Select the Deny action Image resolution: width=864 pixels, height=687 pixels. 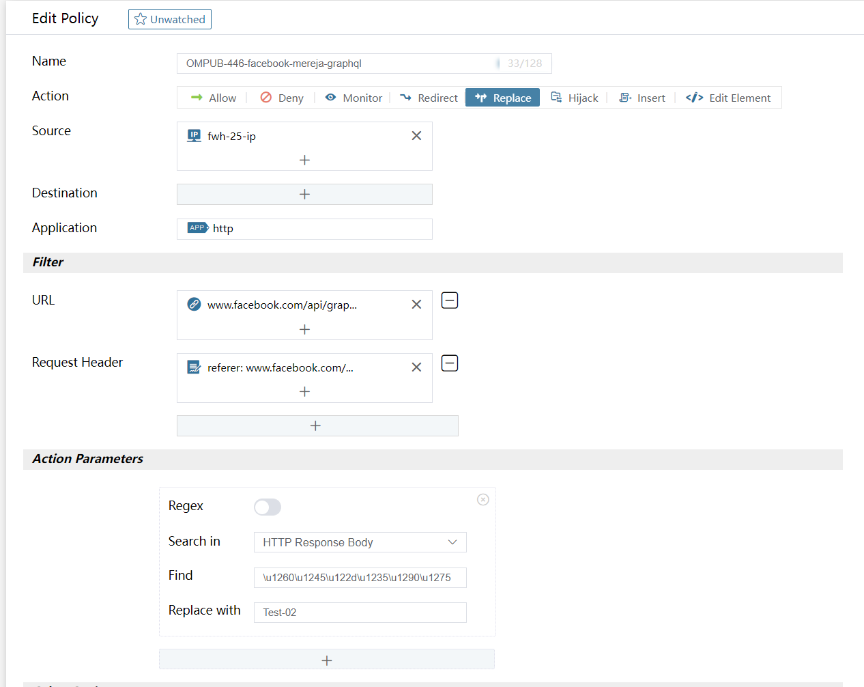(282, 98)
